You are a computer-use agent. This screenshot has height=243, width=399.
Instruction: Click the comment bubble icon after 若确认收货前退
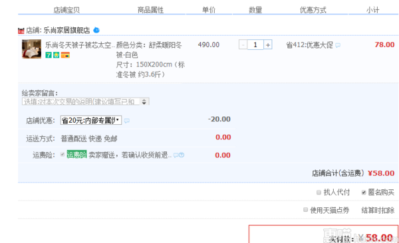176,155
